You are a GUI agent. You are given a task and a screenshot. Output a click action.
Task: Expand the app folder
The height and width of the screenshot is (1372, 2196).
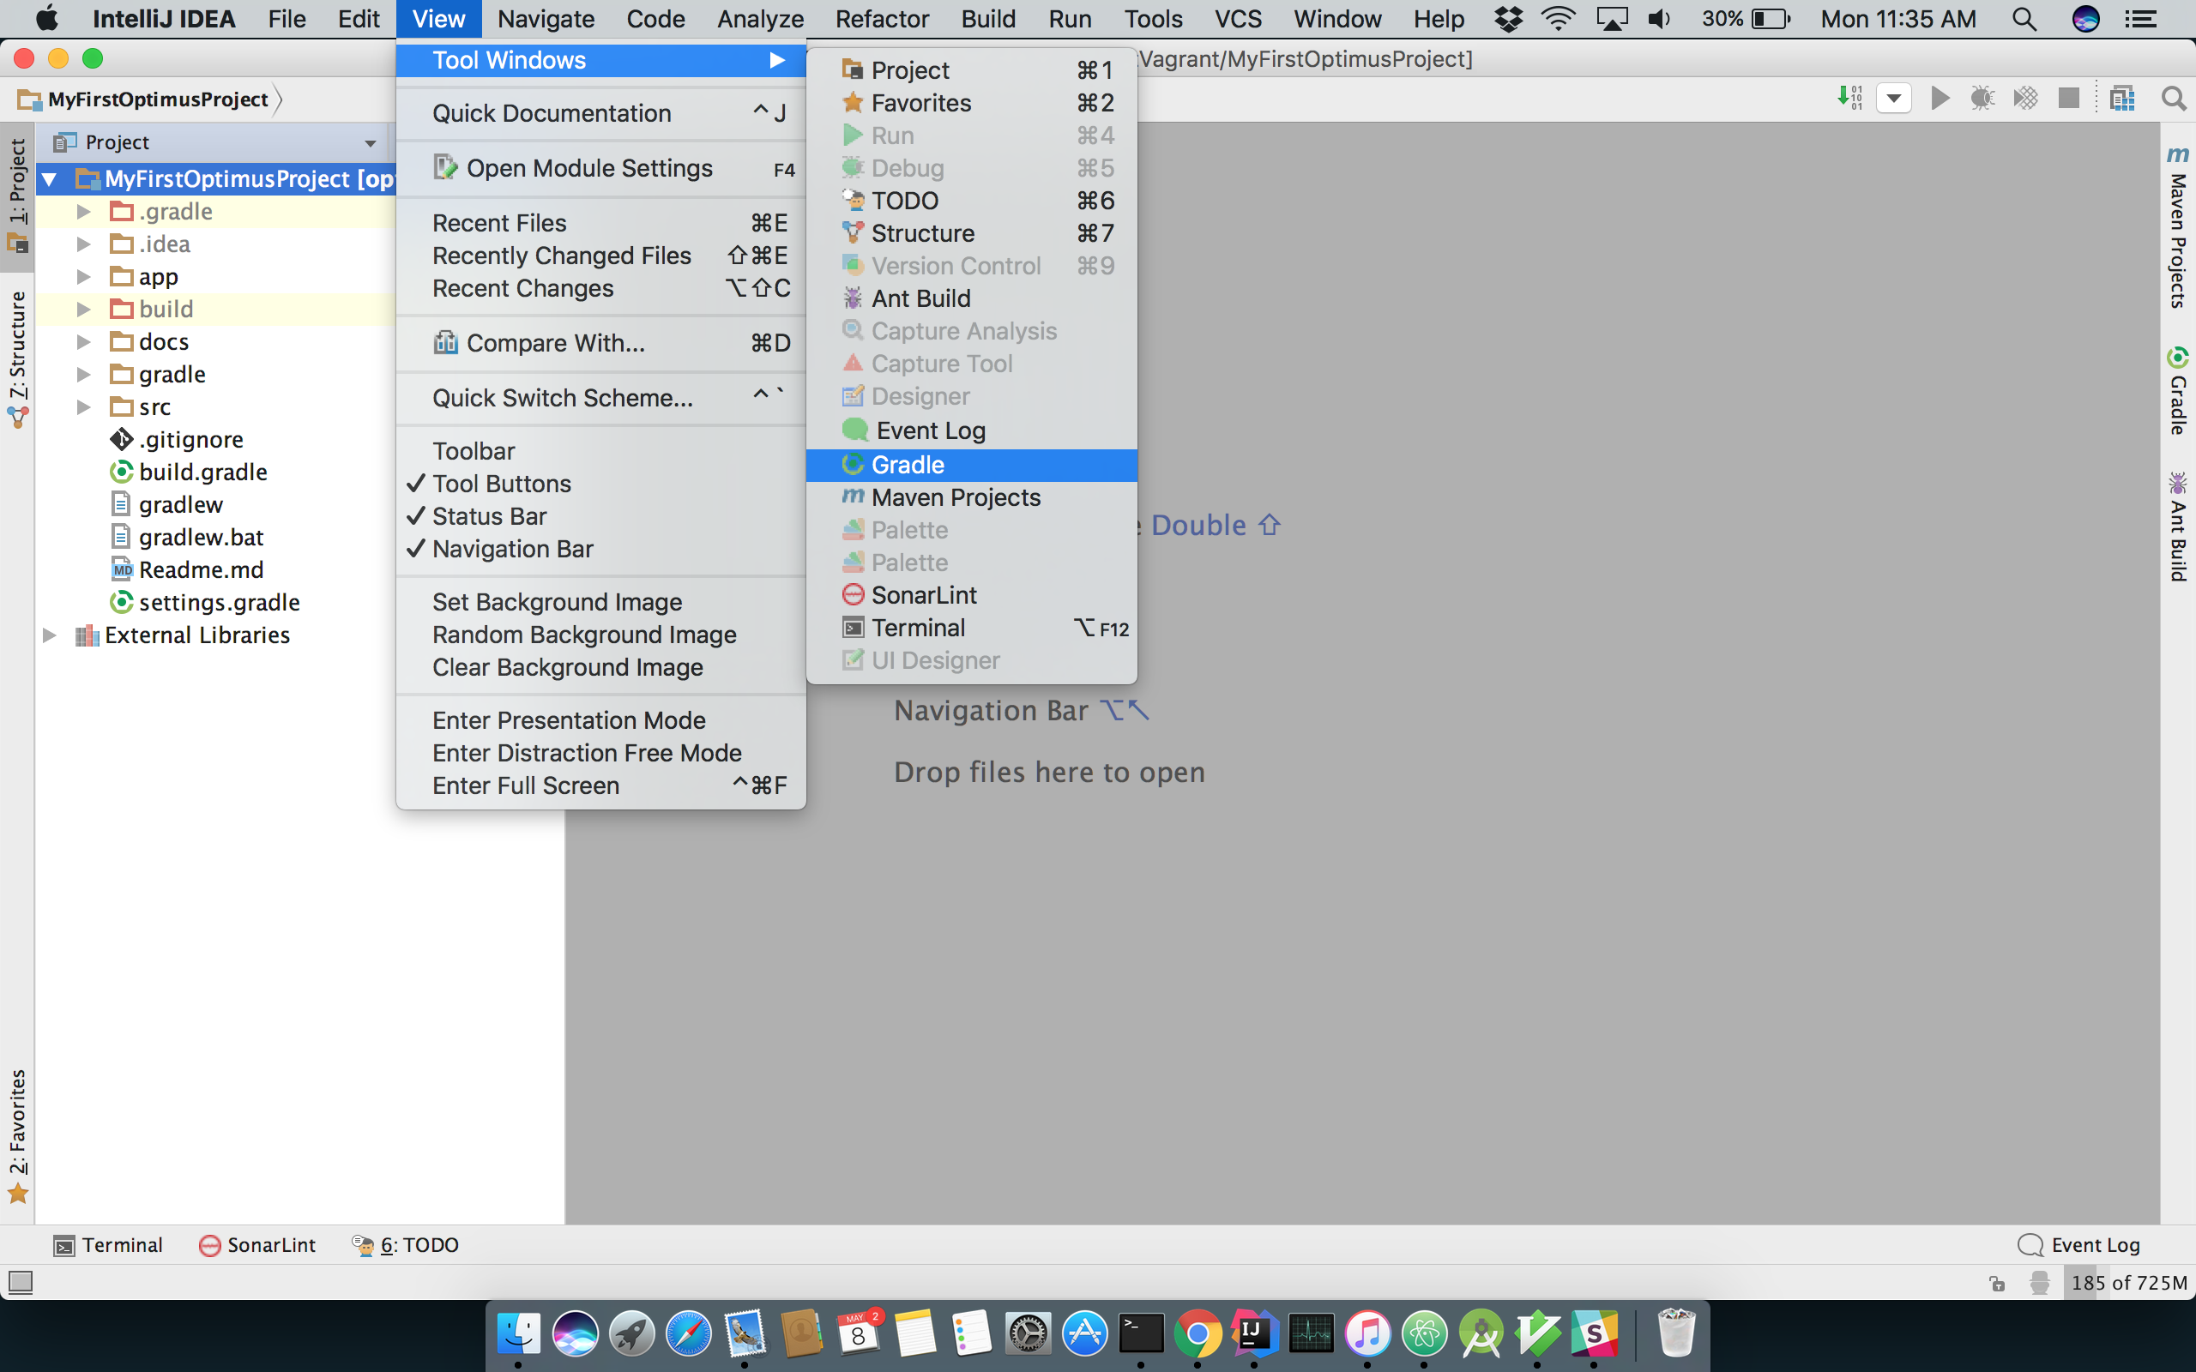(83, 277)
